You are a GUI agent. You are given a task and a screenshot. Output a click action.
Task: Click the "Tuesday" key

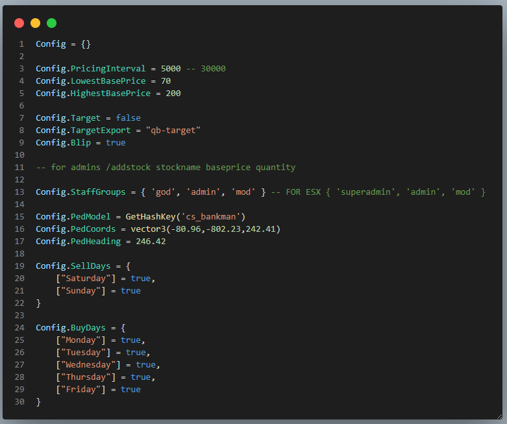pyautogui.click(x=83, y=353)
